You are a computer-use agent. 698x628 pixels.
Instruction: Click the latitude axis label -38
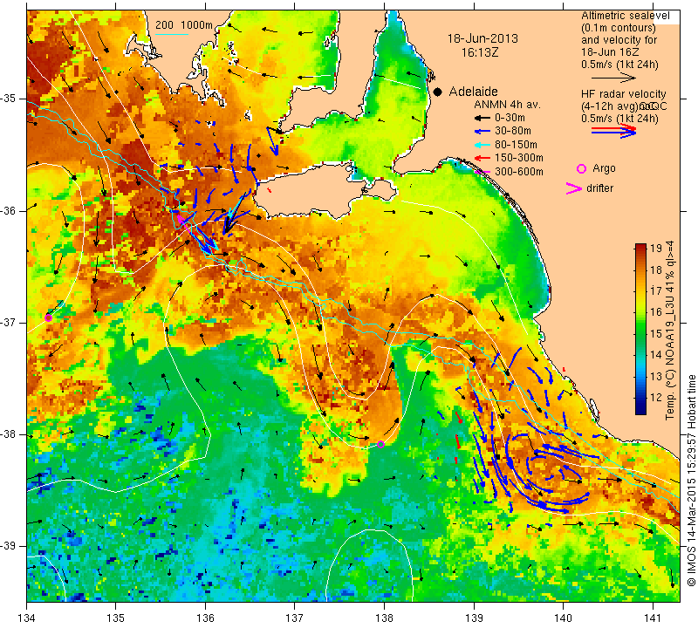(10, 434)
